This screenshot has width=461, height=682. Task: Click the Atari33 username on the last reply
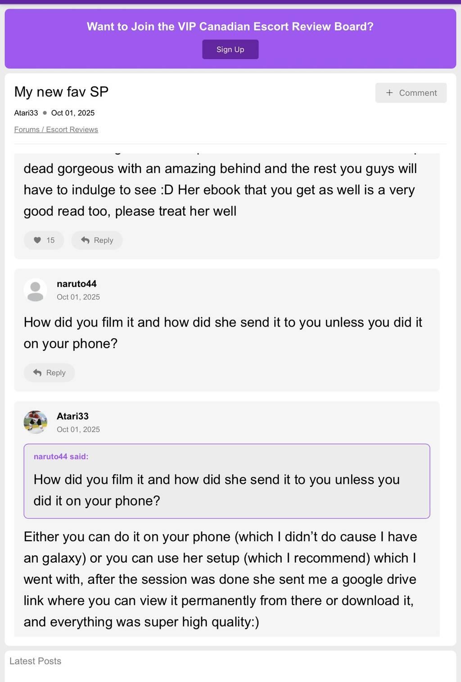tap(72, 416)
